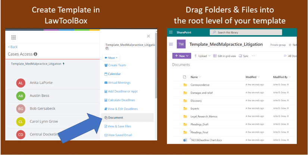The width and height of the screenshot is (308, 155).
Task: Open the New dropdown button
Action: point(182,56)
